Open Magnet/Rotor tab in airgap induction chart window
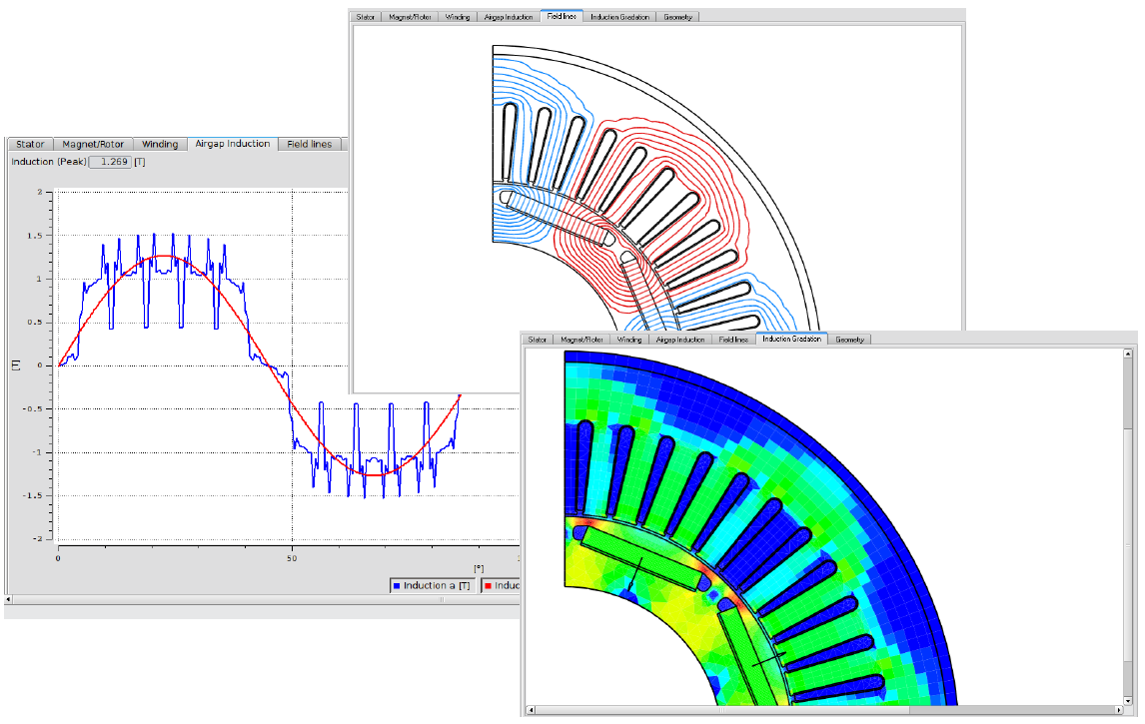Image resolution: width=1145 pixels, height=724 pixels. click(x=93, y=145)
